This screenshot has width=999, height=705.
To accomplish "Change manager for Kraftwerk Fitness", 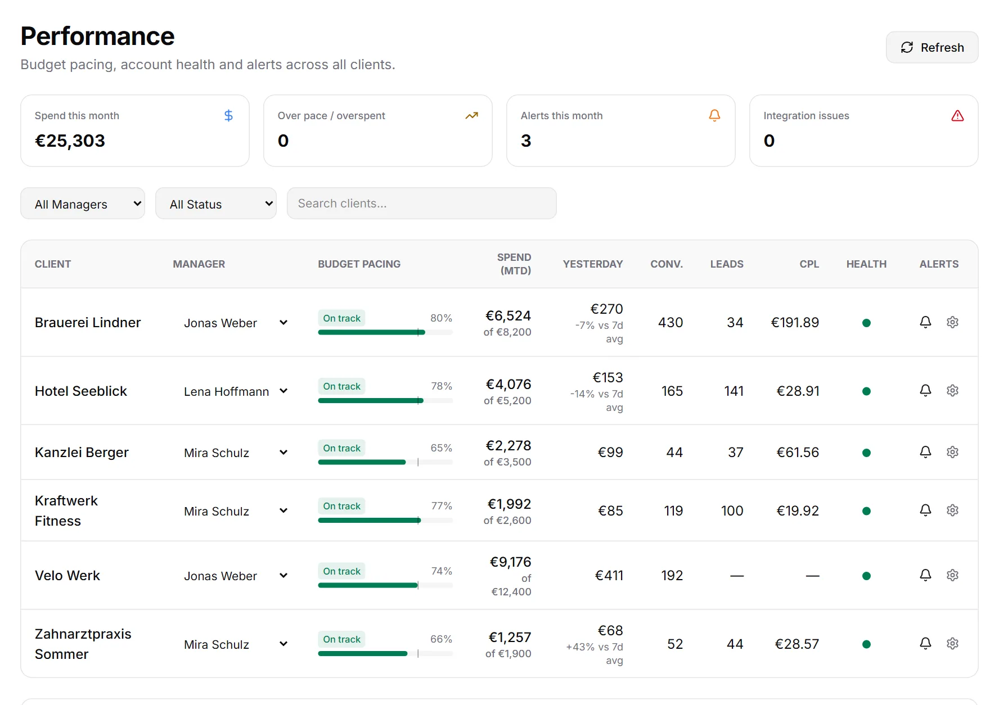I will pyautogui.click(x=236, y=511).
